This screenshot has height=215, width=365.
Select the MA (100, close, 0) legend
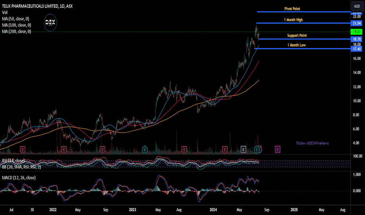pos(16,25)
